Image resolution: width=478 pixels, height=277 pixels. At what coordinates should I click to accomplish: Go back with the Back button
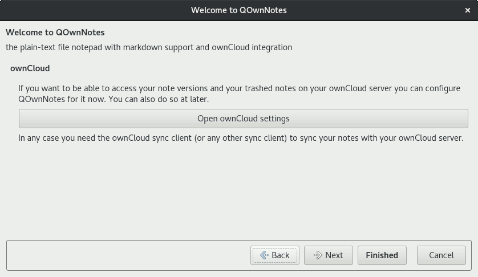[x=275, y=255]
